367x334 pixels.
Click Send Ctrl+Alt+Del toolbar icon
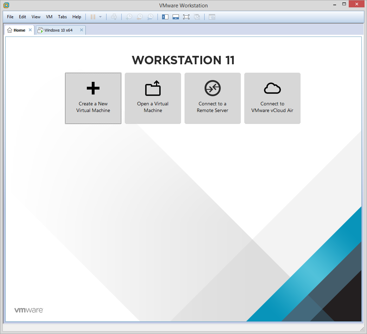pyautogui.click(x=114, y=17)
